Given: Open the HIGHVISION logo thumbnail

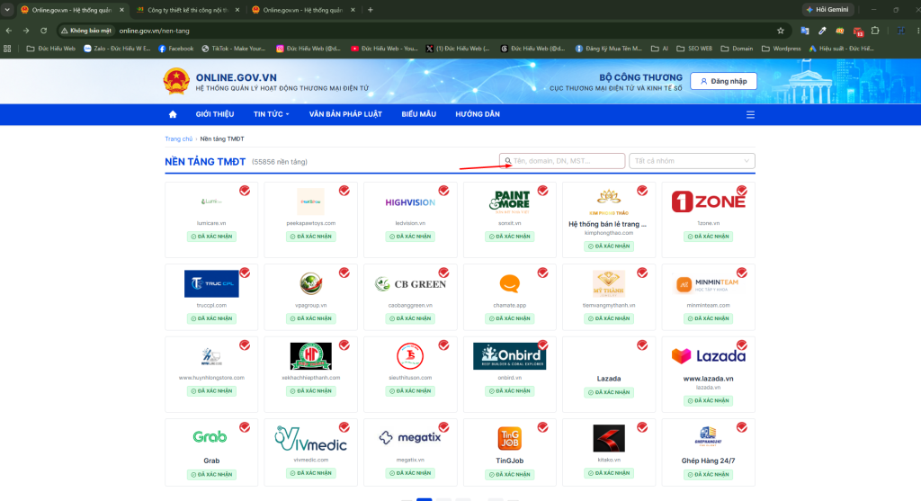Looking at the screenshot, I should pyautogui.click(x=410, y=202).
